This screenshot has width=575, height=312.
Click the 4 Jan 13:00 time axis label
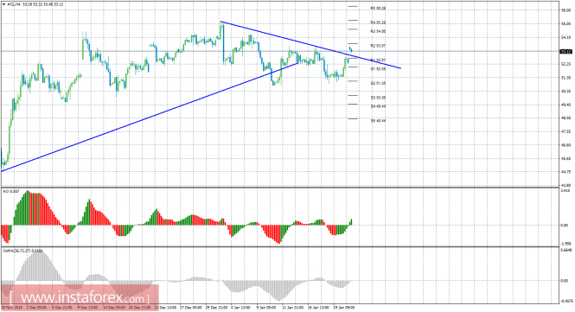240,308
